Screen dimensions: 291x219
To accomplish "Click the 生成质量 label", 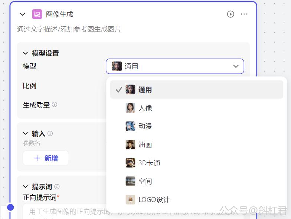I will point(36,105).
